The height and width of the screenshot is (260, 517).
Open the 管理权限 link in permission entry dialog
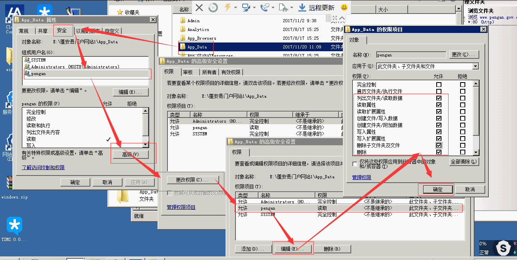coord(362,177)
